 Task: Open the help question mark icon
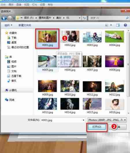125,25
